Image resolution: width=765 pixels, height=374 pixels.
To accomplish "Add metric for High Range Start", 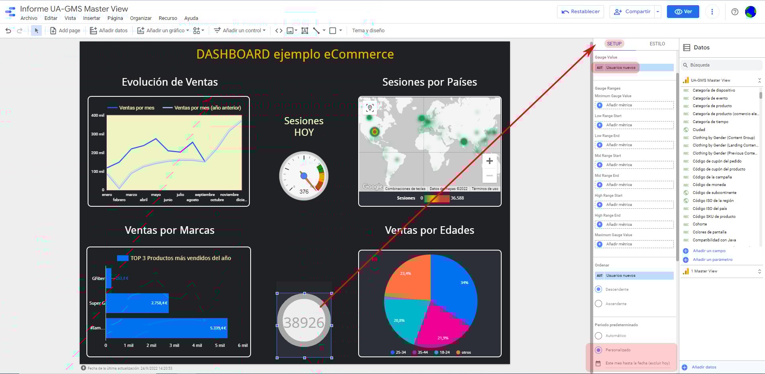I will tap(634, 205).
